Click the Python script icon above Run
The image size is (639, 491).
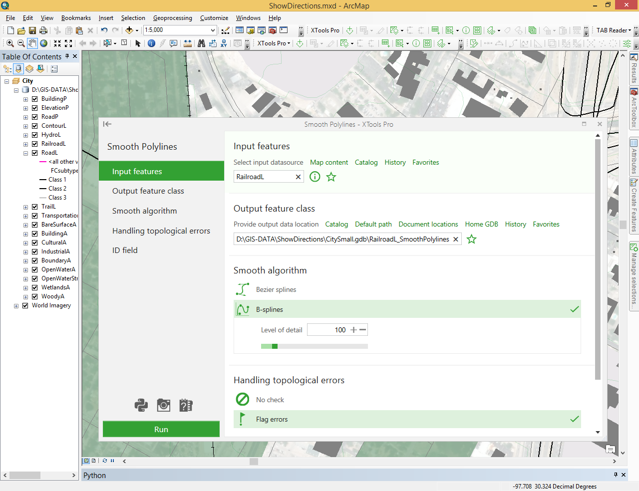141,405
